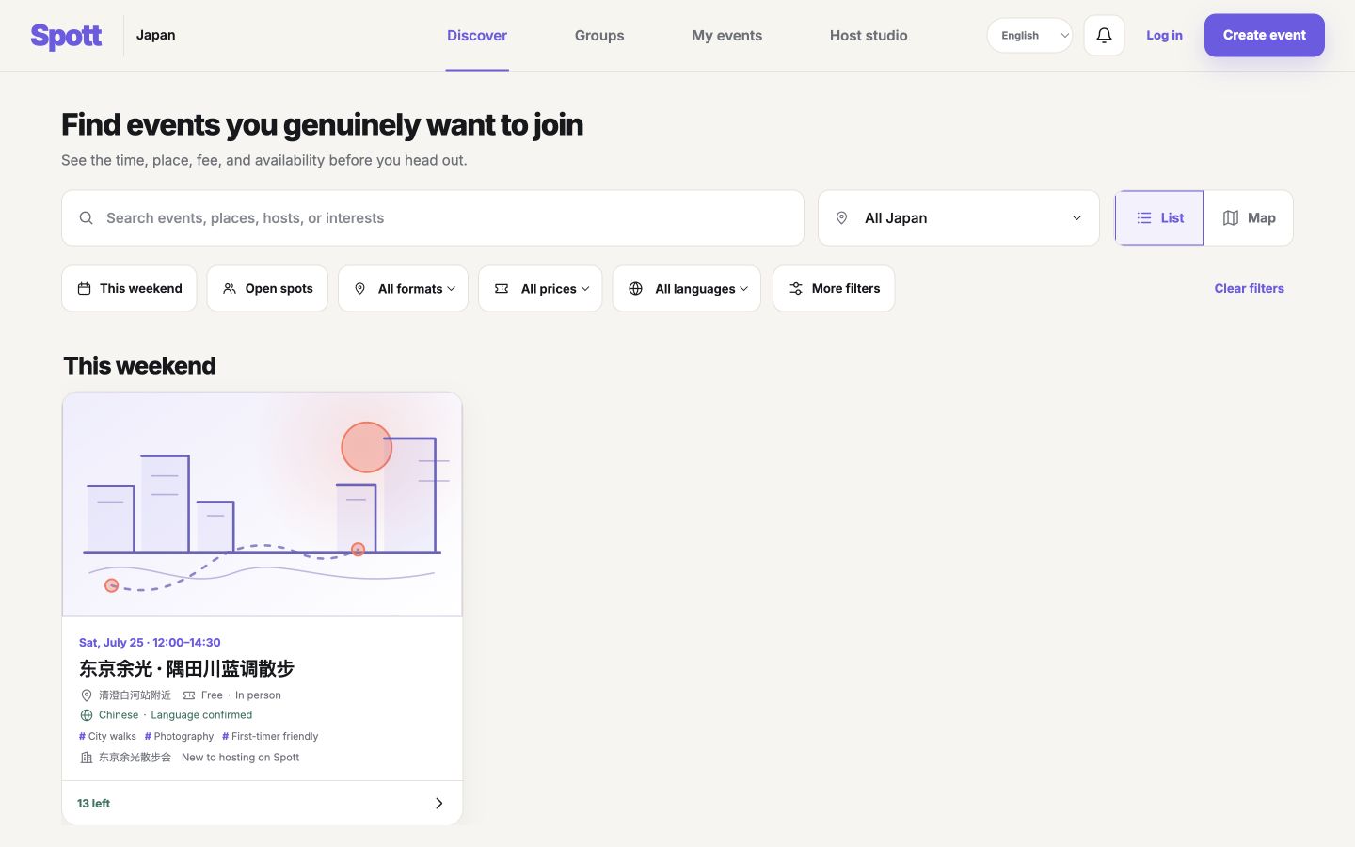Open the Groups tab
1355x847 pixels.
(599, 36)
